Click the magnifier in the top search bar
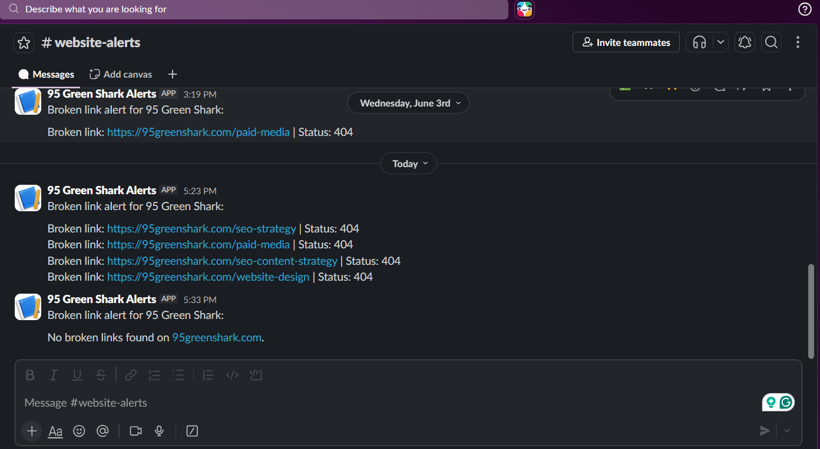The width and height of the screenshot is (820, 449). (x=14, y=9)
